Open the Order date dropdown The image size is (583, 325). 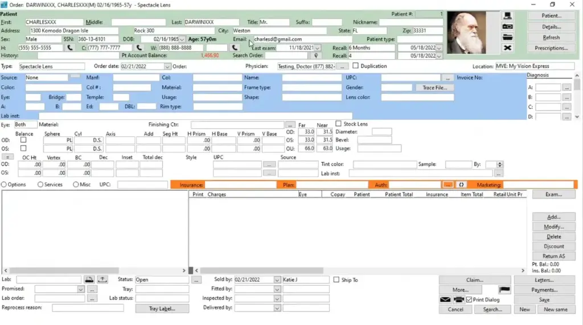click(167, 66)
